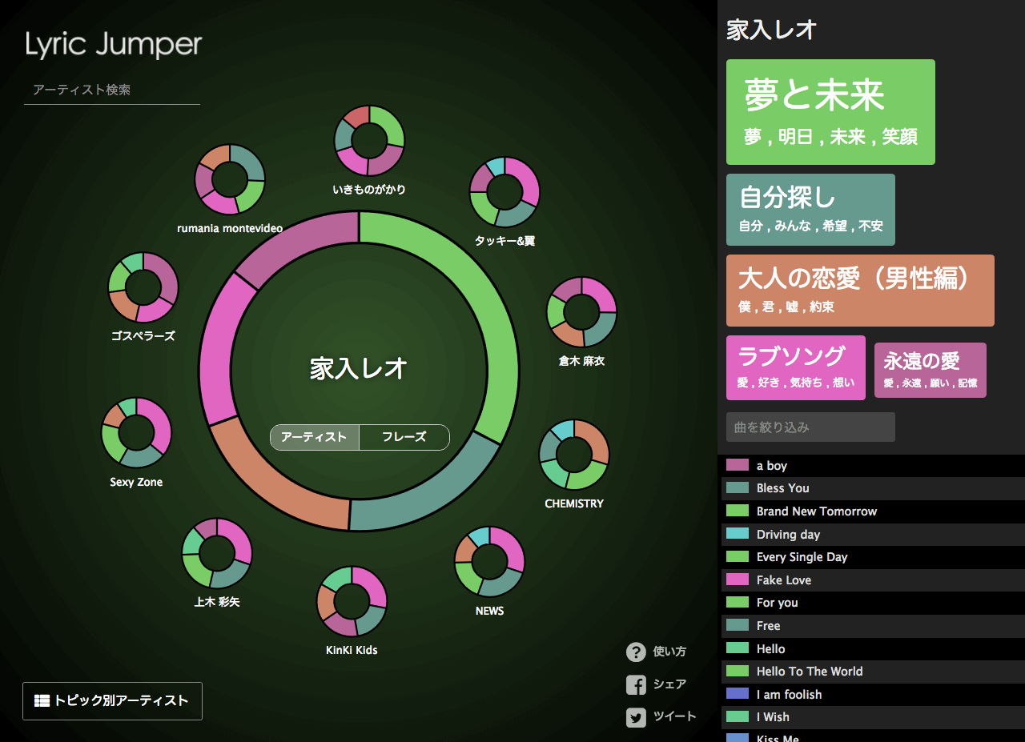Switch to the フレーズ tab
The image size is (1025, 742).
pos(404,437)
